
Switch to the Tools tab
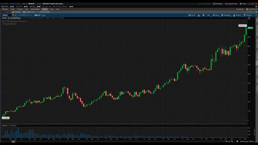52,9
